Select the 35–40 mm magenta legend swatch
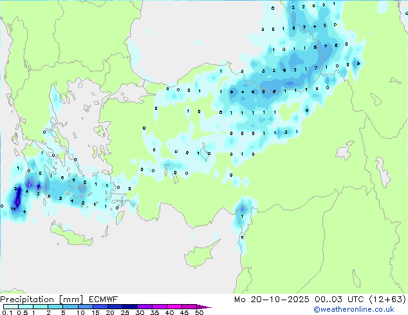 click(x=159, y=307)
